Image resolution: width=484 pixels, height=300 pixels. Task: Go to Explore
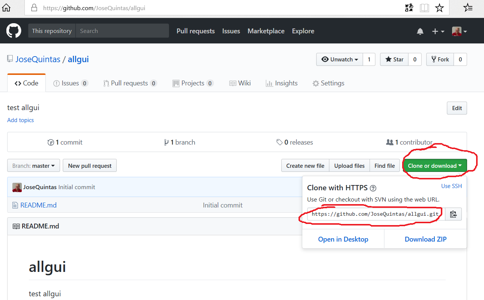303,31
